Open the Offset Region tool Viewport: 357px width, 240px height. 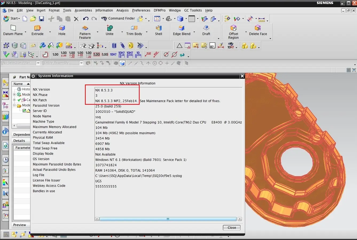pos(233,32)
